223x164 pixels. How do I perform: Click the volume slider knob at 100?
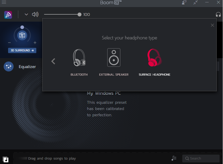point(79,15)
